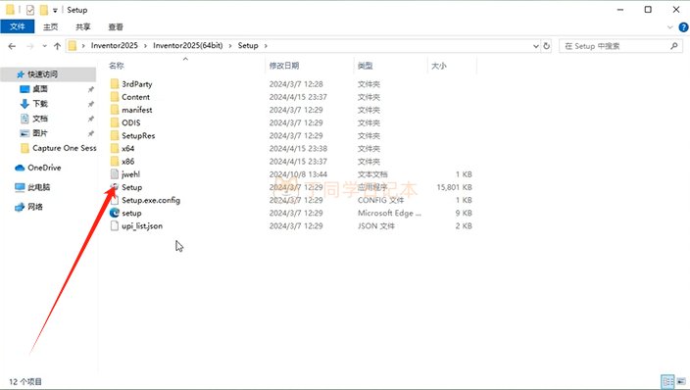The width and height of the screenshot is (690, 390).
Task: Select the upi_list.json file
Action: point(142,225)
